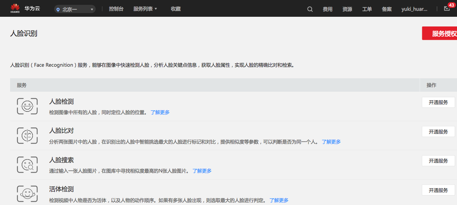Open 了解更多 link for 人脸检测
This screenshot has height=205, width=457.
point(160,112)
